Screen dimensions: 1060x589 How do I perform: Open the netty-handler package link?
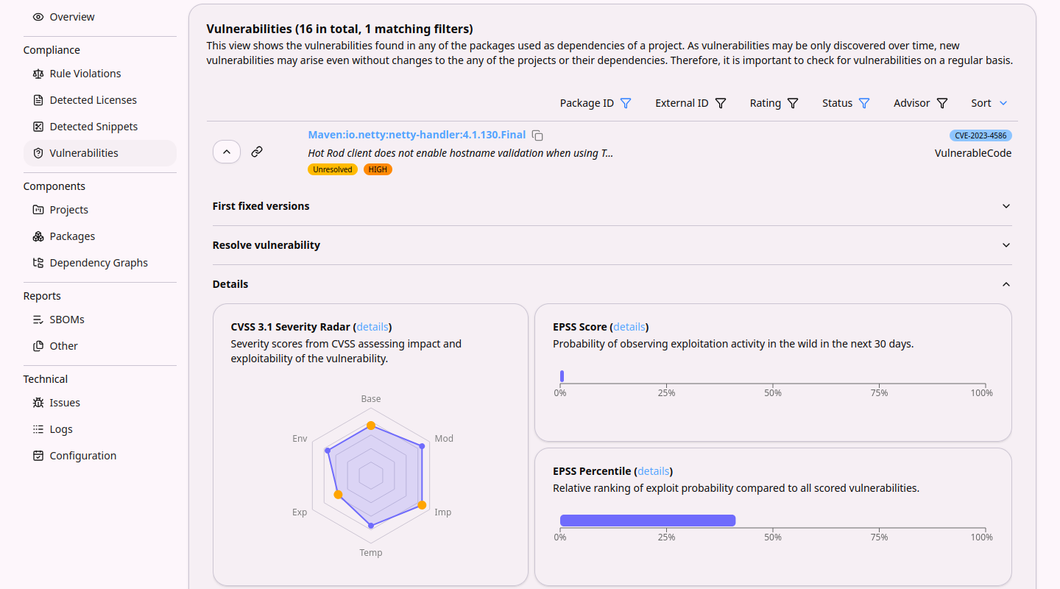pyautogui.click(x=417, y=135)
